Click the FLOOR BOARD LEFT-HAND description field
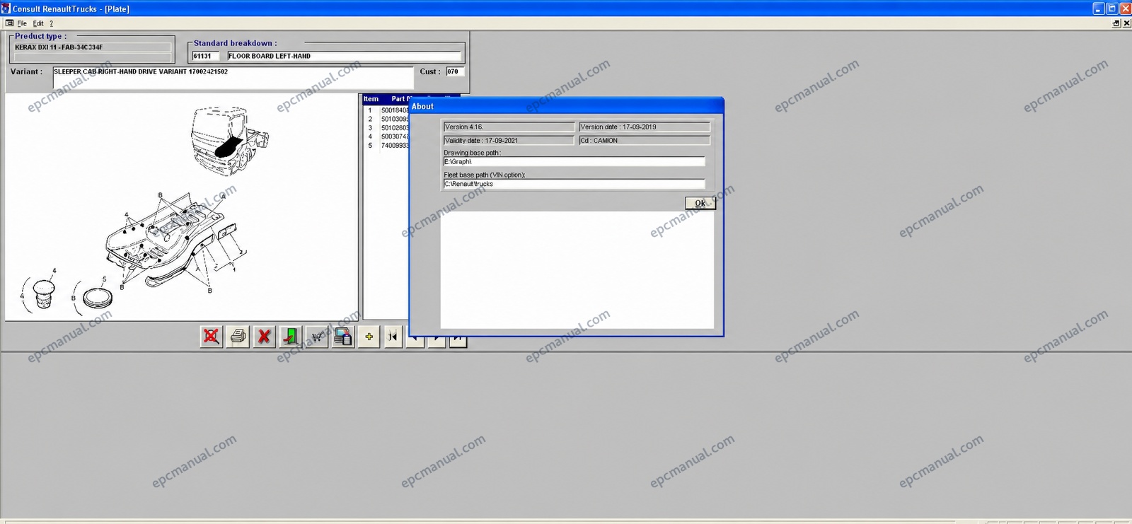 [344, 56]
